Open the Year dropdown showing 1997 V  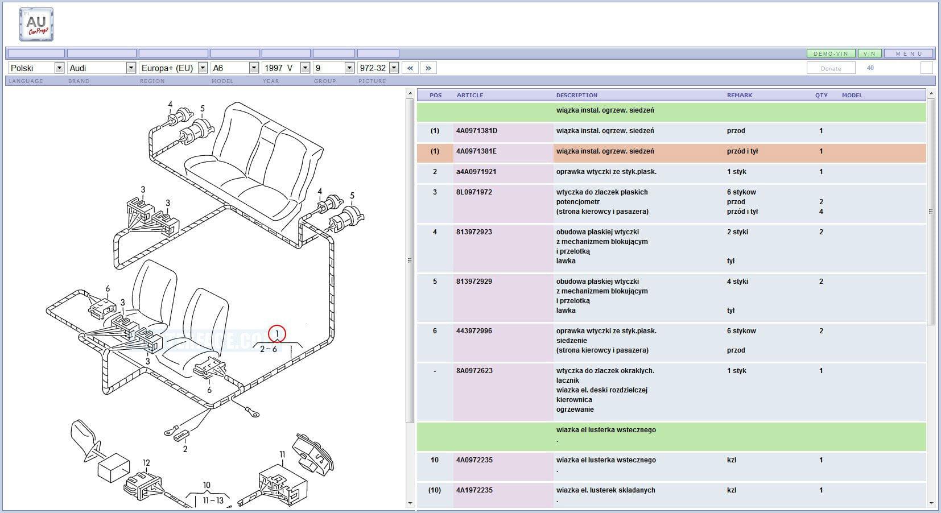point(286,68)
